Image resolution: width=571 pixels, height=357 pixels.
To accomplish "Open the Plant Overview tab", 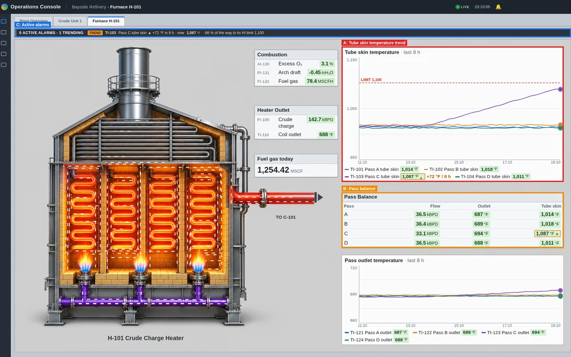I will point(34,21).
